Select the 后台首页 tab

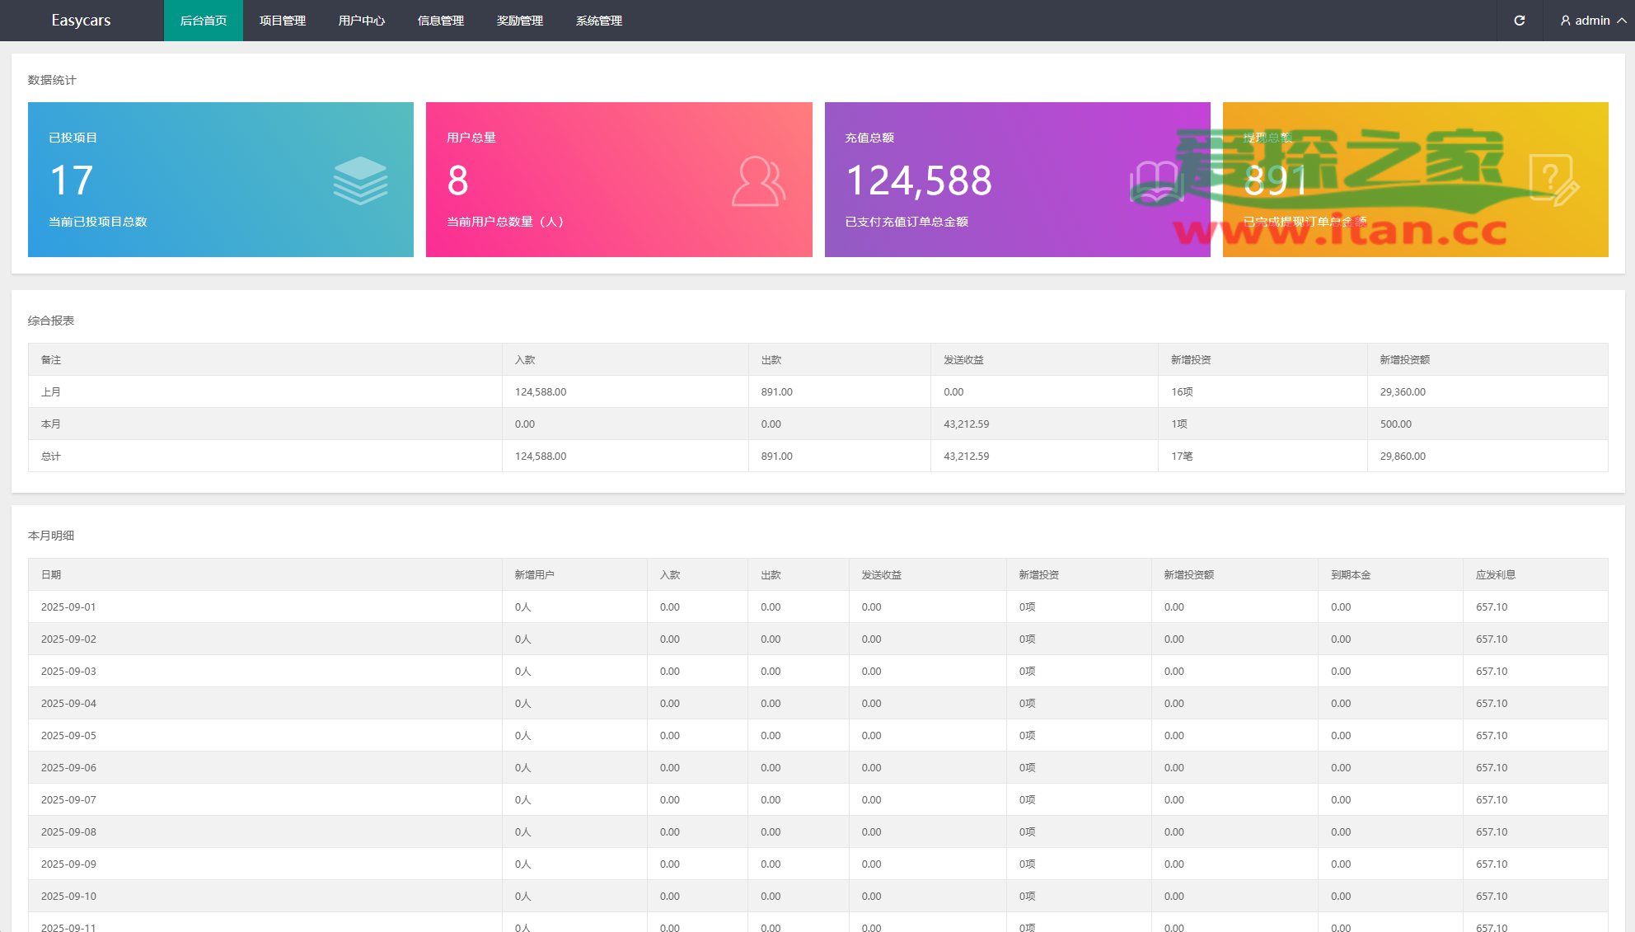pos(203,21)
